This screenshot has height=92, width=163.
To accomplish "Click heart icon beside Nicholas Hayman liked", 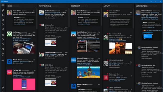I will 137,65.
